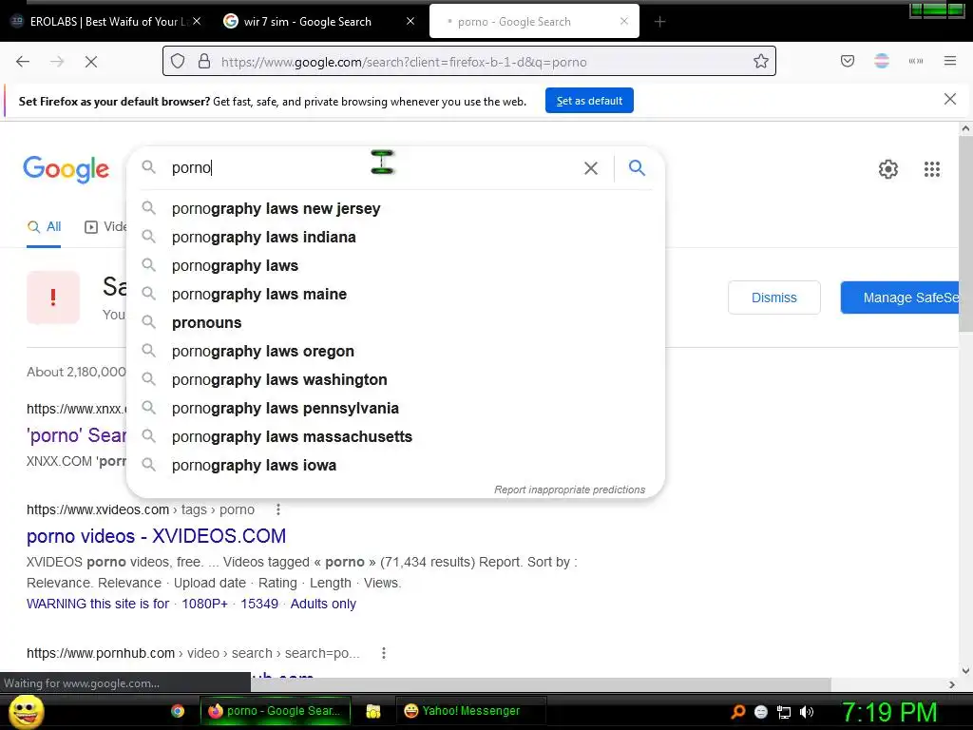The height and width of the screenshot is (730, 973).
Task: Choose the pronouns suggestion
Action: coord(395,323)
